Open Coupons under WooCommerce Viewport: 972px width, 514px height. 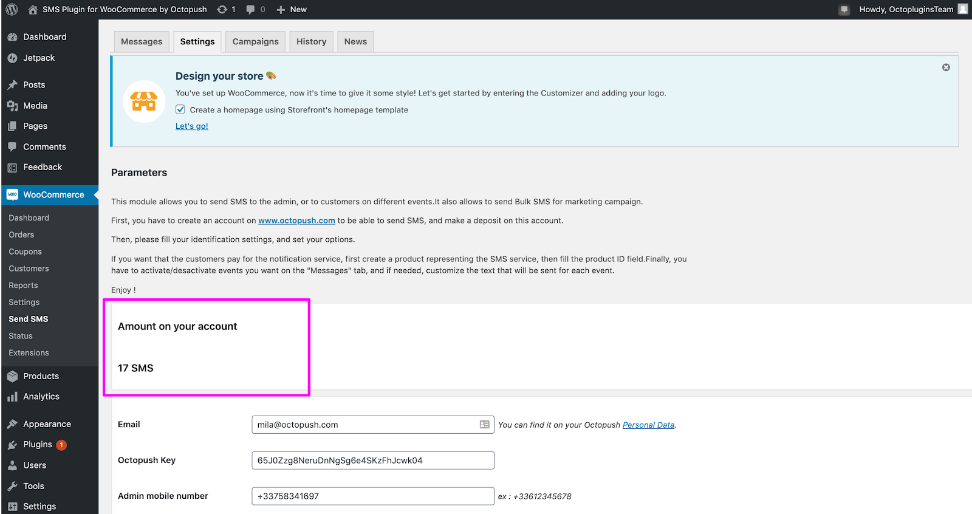point(26,252)
